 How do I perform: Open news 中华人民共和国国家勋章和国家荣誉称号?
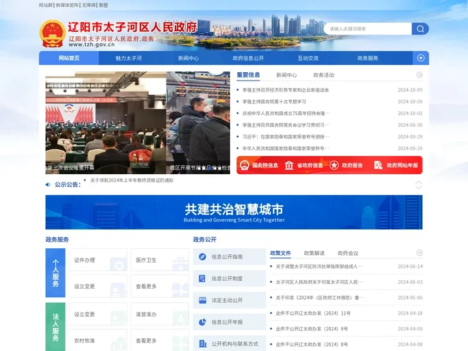coord(285,148)
